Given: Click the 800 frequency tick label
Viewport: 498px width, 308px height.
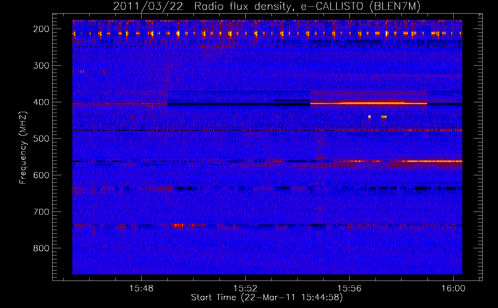Looking at the screenshot, I should (x=41, y=248).
